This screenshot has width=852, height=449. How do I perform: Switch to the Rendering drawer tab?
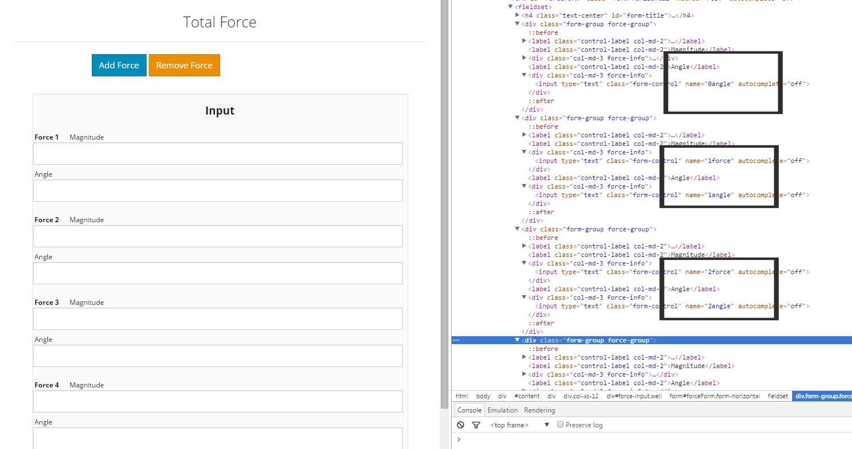pyautogui.click(x=539, y=410)
